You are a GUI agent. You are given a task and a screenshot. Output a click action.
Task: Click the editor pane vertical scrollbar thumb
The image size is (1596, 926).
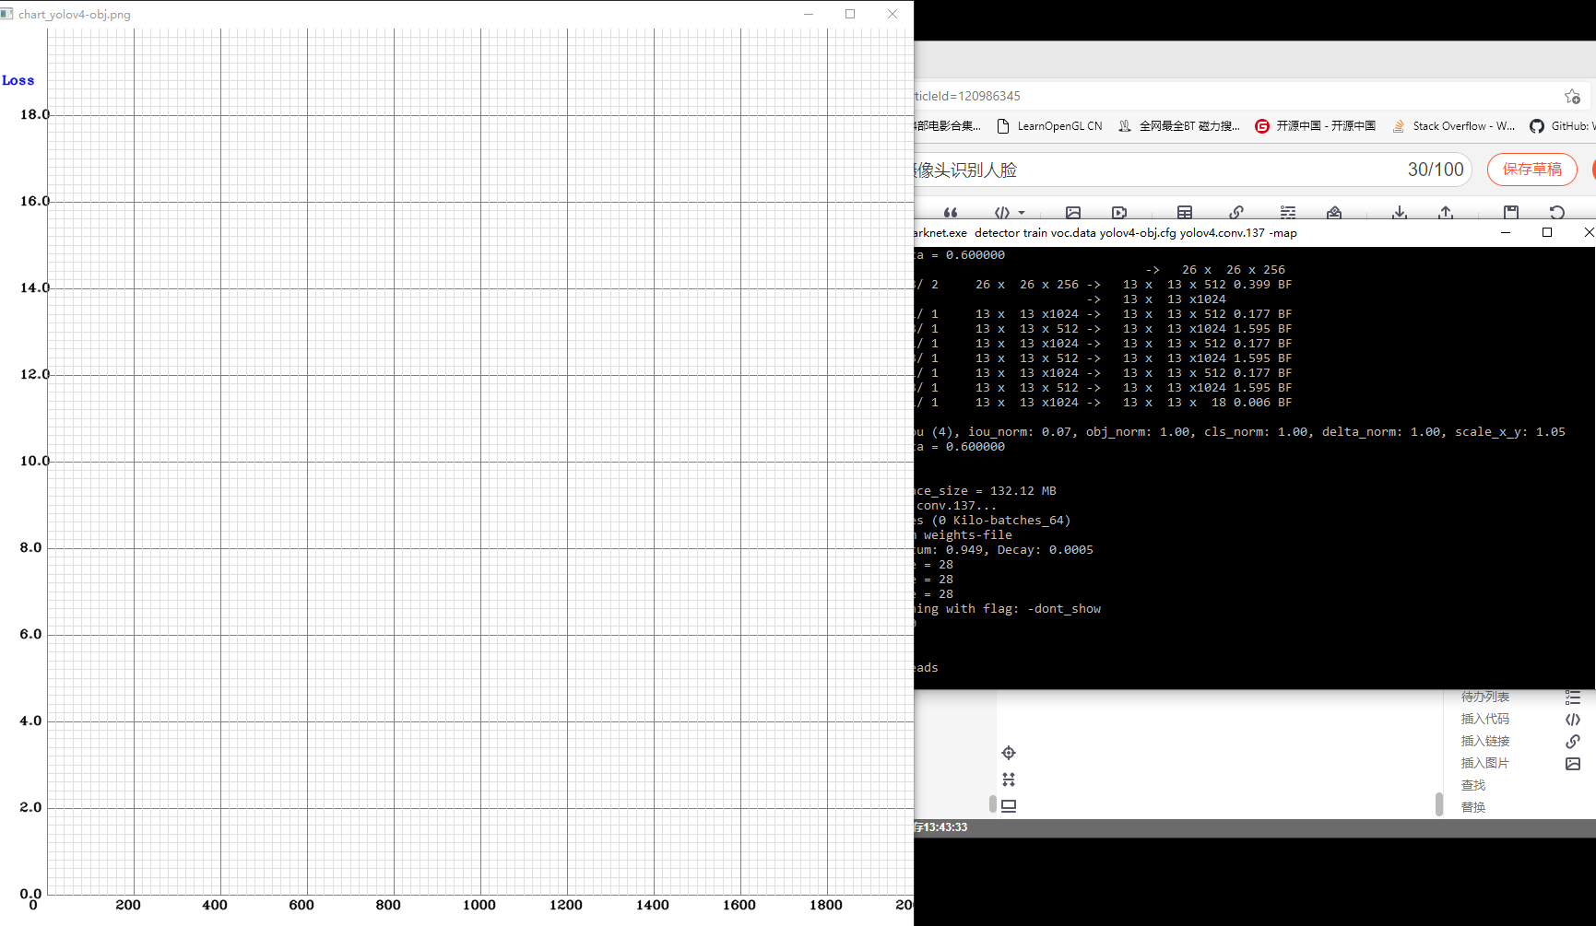click(992, 803)
